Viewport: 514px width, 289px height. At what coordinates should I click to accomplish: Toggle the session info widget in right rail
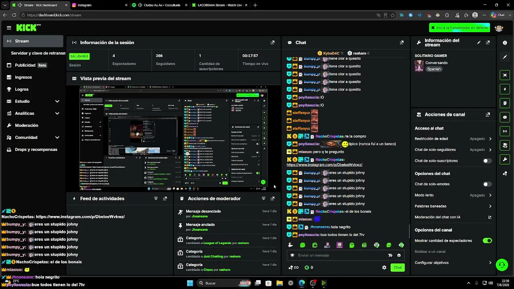pos(505,103)
